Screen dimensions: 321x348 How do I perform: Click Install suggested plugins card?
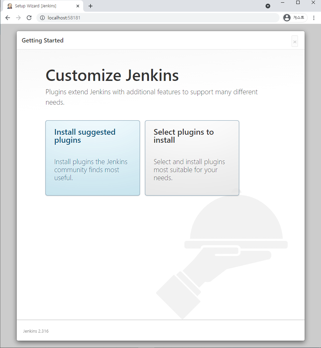[93, 158]
